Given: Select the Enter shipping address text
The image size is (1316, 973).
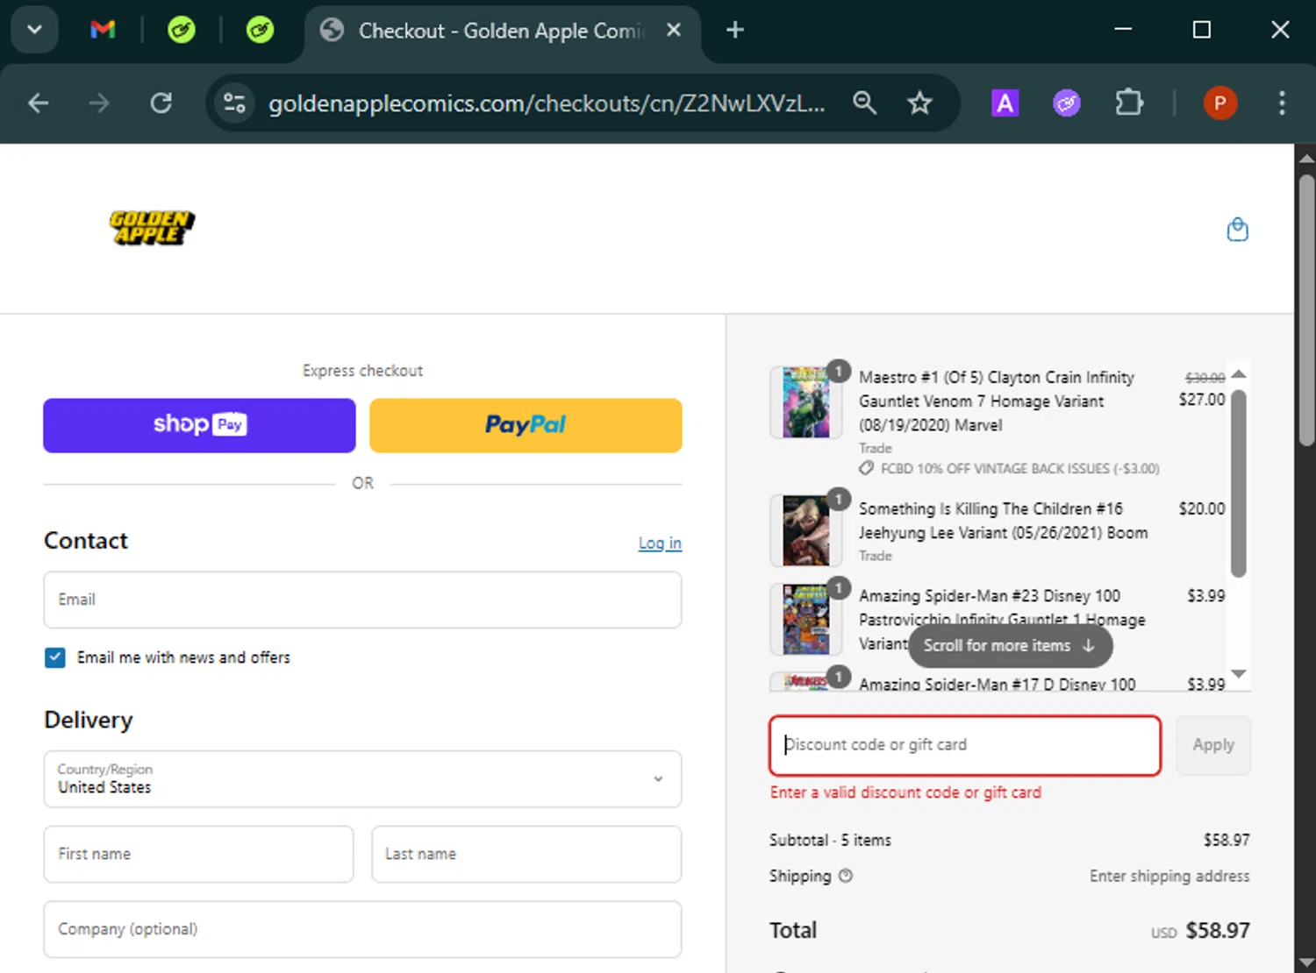Looking at the screenshot, I should (x=1169, y=876).
